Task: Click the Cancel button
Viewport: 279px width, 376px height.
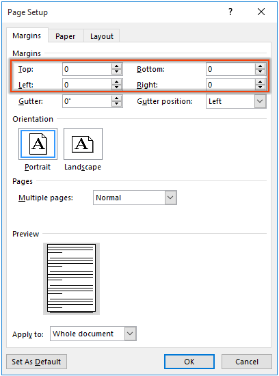Action: 247,362
